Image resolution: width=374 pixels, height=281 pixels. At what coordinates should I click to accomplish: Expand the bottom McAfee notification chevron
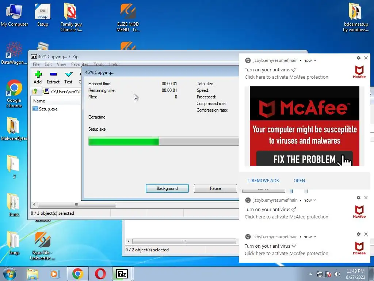(x=315, y=237)
